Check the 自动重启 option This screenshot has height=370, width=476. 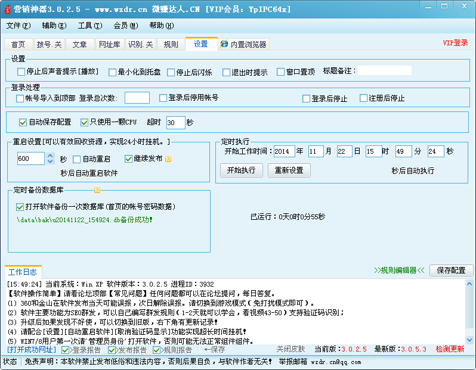click(x=77, y=159)
